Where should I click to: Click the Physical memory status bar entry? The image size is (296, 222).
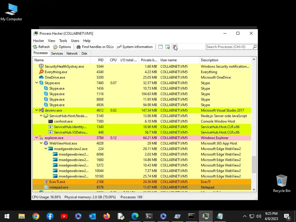click(90, 197)
